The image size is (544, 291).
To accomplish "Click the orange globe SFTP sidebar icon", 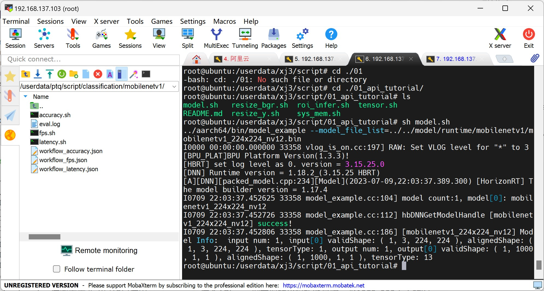I will [10, 135].
